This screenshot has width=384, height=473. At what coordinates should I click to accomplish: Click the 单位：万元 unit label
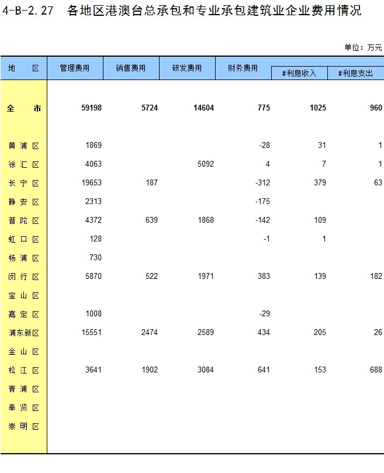click(x=363, y=47)
